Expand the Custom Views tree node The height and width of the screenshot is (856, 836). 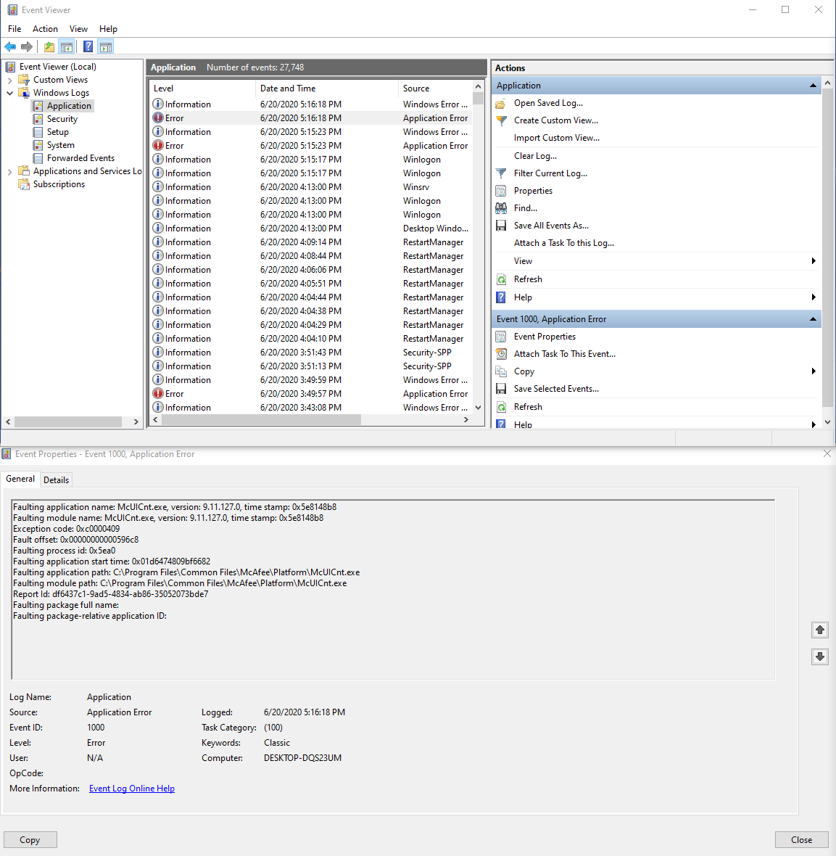click(x=10, y=81)
